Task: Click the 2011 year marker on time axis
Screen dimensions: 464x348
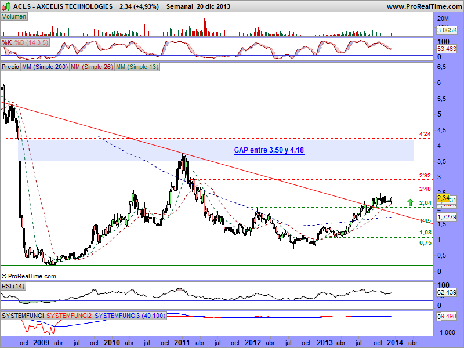Action: point(182,343)
